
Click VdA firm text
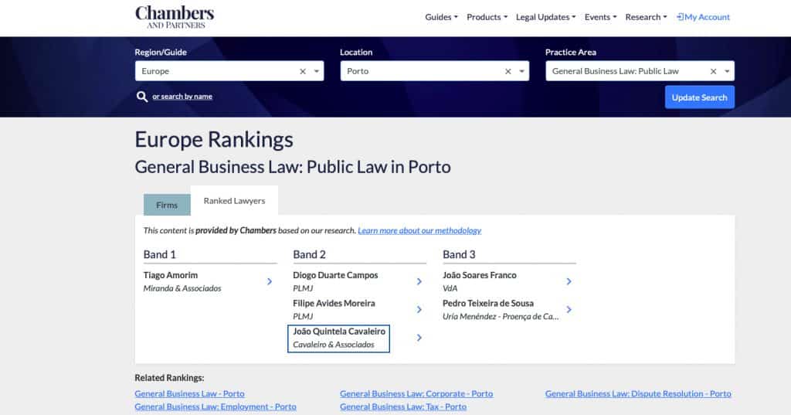point(450,288)
